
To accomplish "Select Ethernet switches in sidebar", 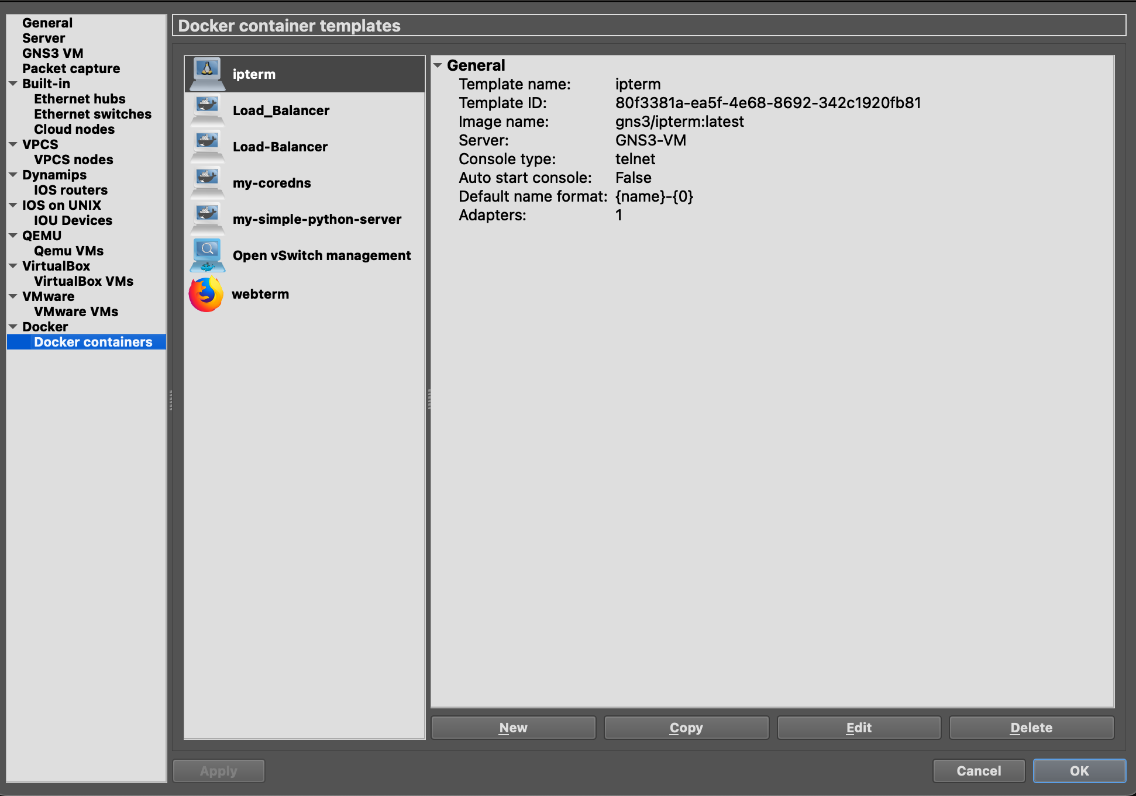I will click(92, 114).
